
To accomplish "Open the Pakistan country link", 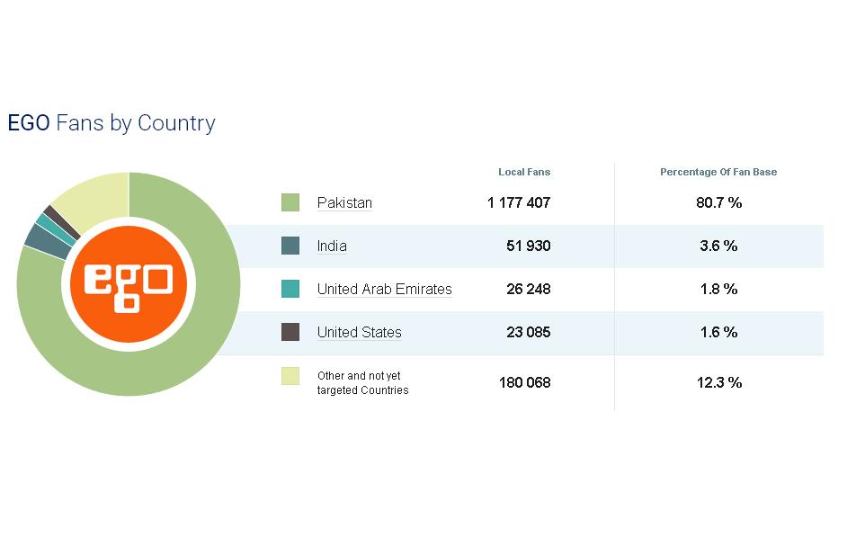I will click(344, 202).
